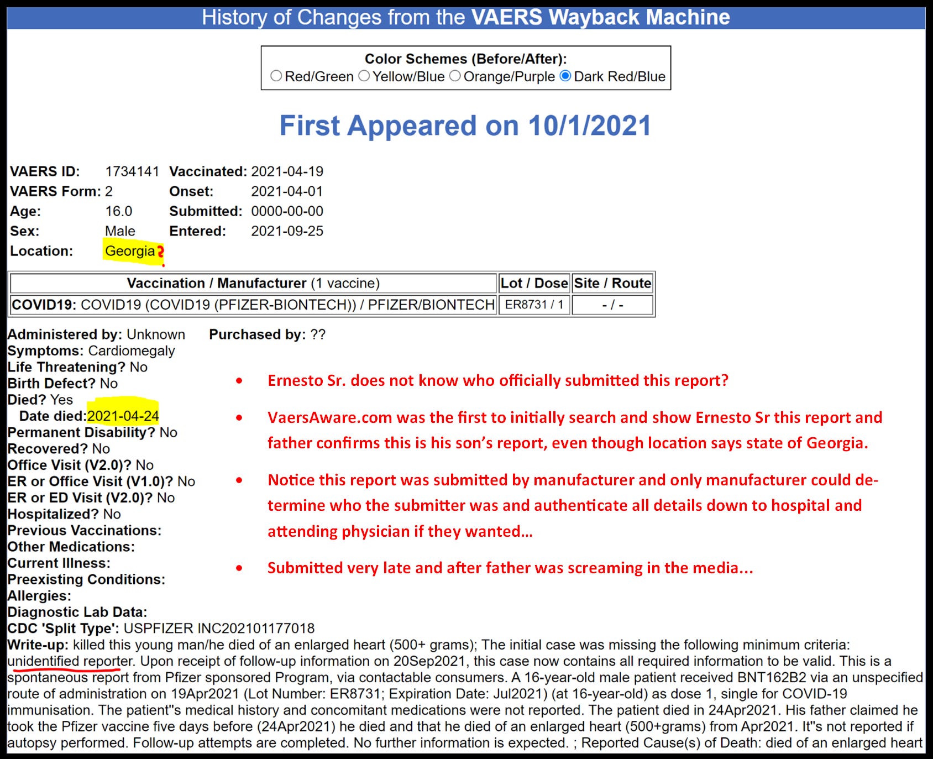Viewport: 933px width, 759px height.
Task: Click the Entered date 2021-09-25
Action: pyautogui.click(x=287, y=231)
